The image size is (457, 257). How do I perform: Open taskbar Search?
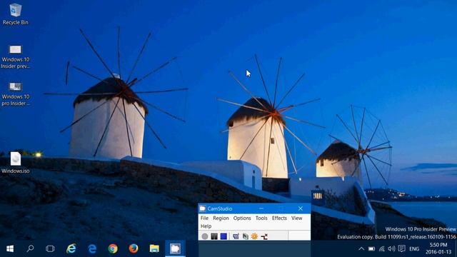tap(30, 248)
